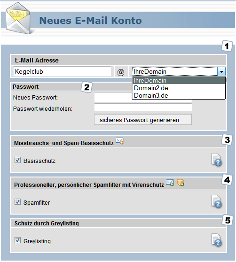Click the Neues E-Mail Konto title
Screen dimensions: 236x262
point(90,20)
